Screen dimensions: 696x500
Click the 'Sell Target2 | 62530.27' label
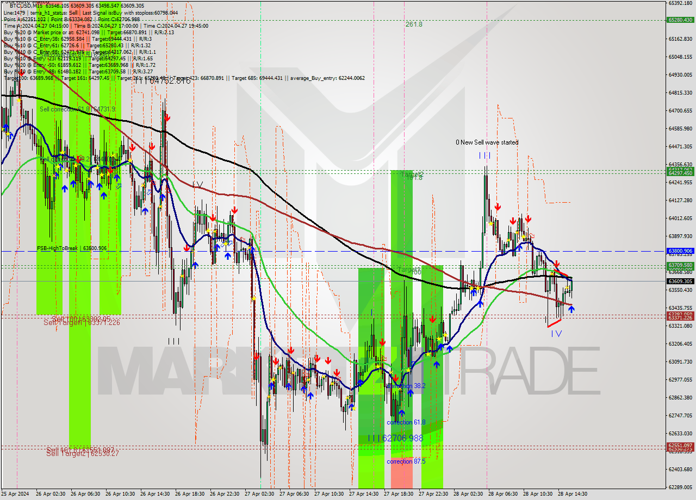82,453
